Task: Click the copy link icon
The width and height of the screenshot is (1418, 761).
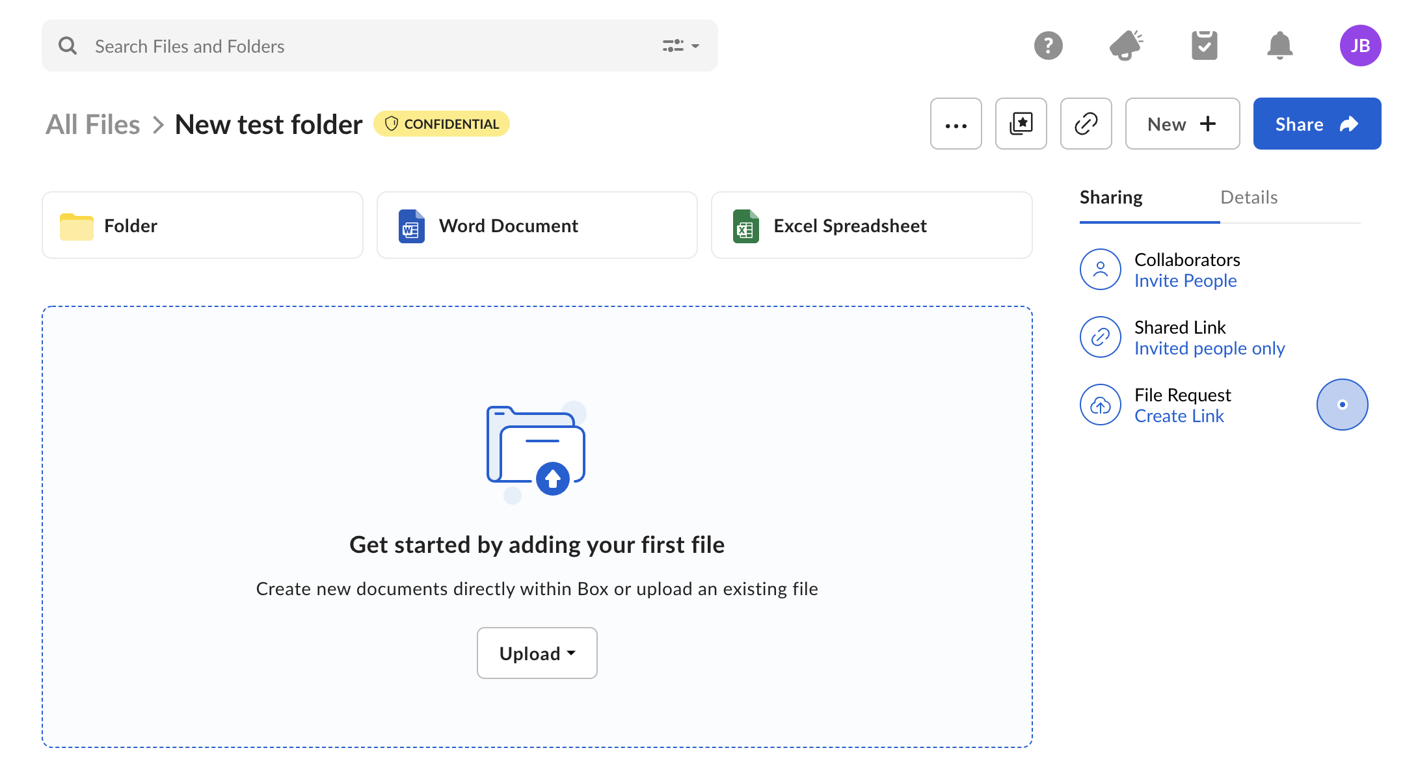Action: click(1086, 123)
